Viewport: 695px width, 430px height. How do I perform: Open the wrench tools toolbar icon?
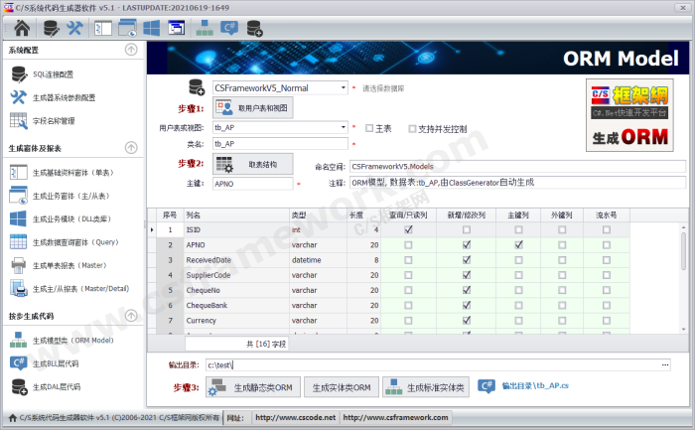74,29
